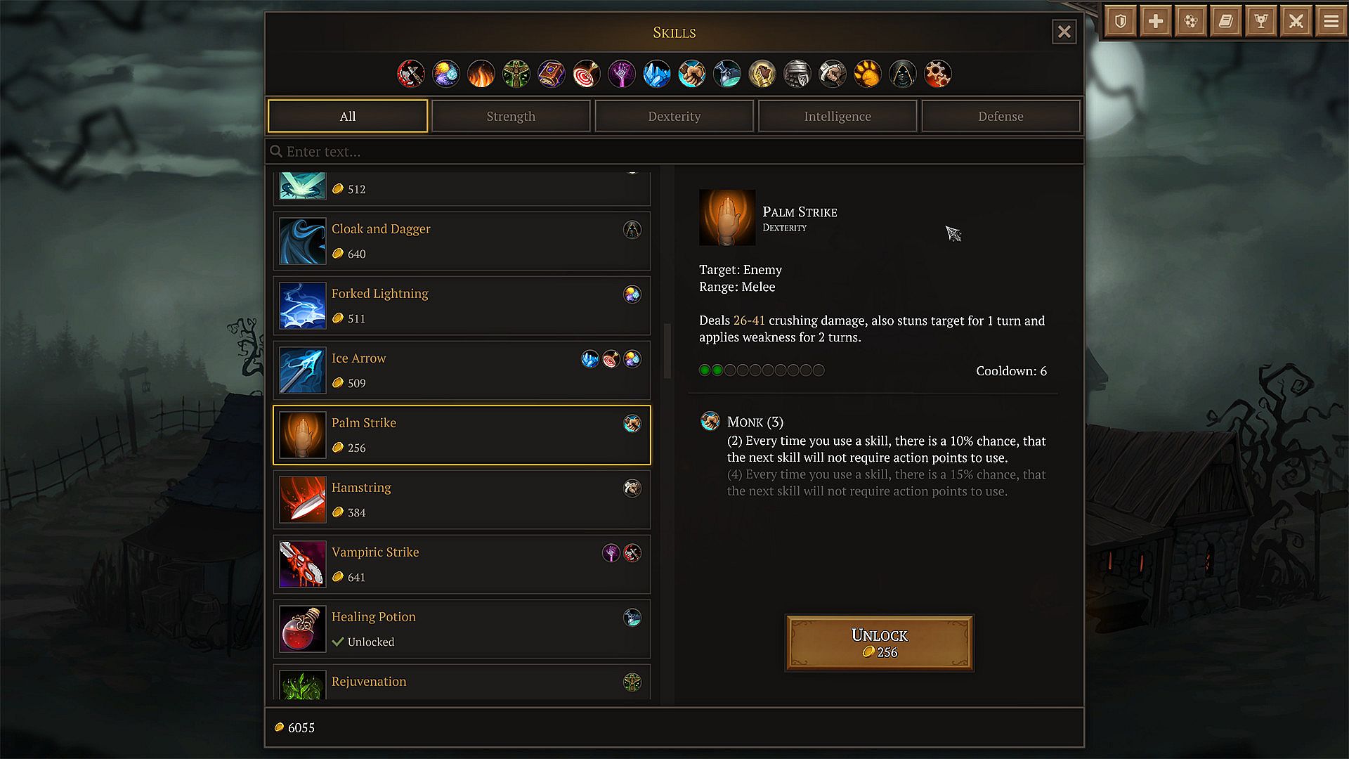
Task: Focus the skill search text field
Action: click(674, 152)
